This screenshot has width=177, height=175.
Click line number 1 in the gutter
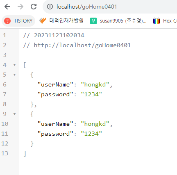5,36
